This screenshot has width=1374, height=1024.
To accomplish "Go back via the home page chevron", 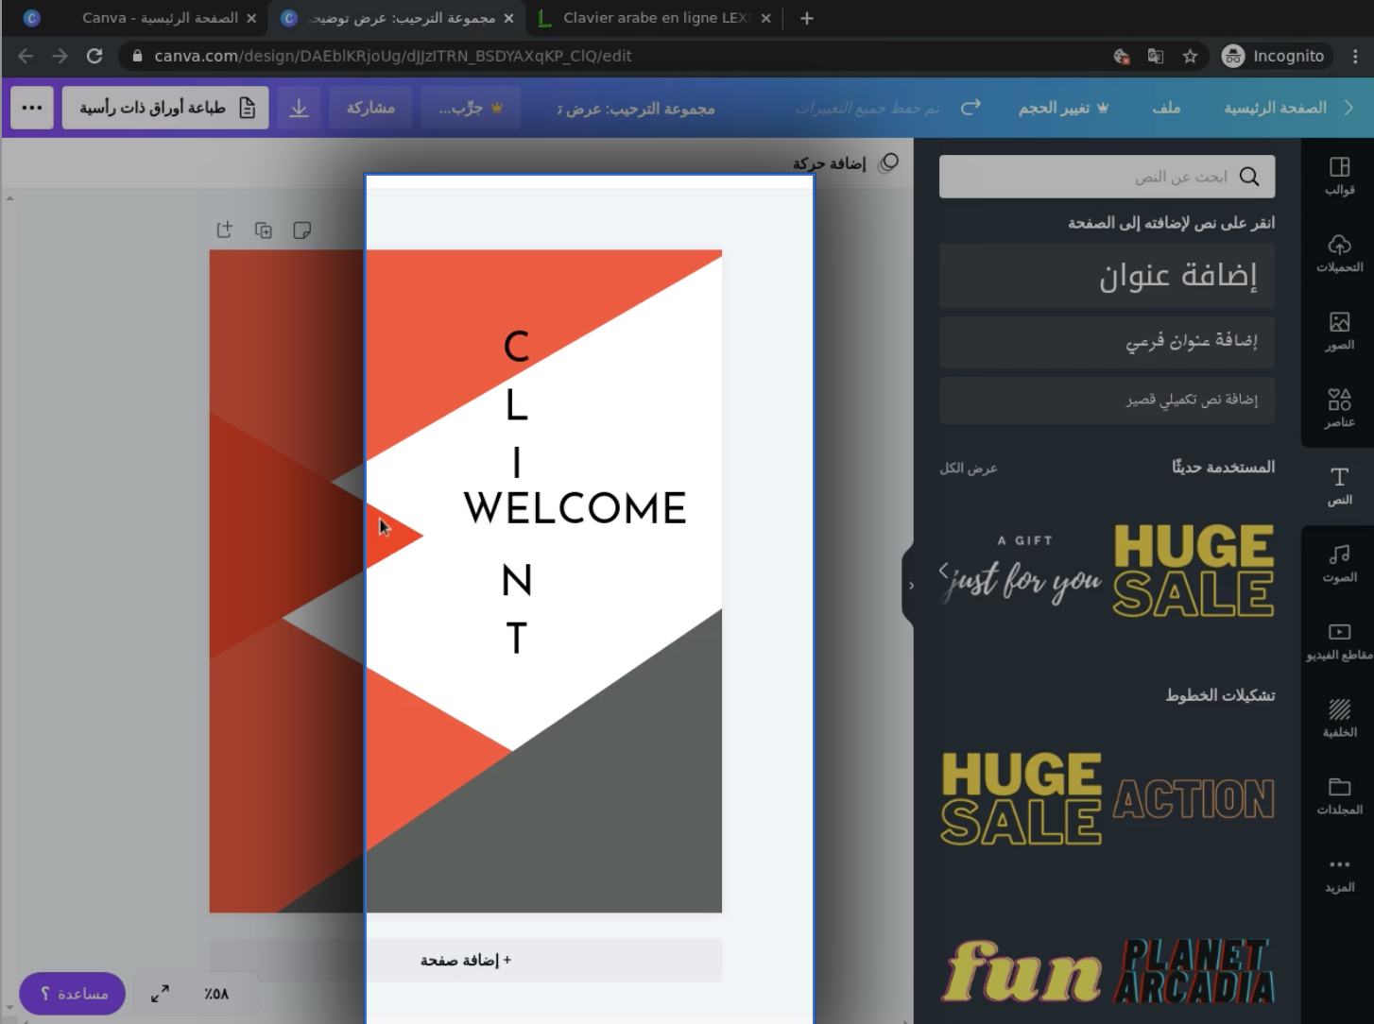I will pyautogui.click(x=1348, y=108).
